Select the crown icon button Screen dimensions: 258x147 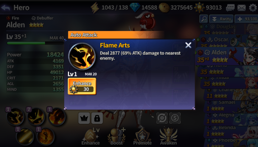(84, 118)
